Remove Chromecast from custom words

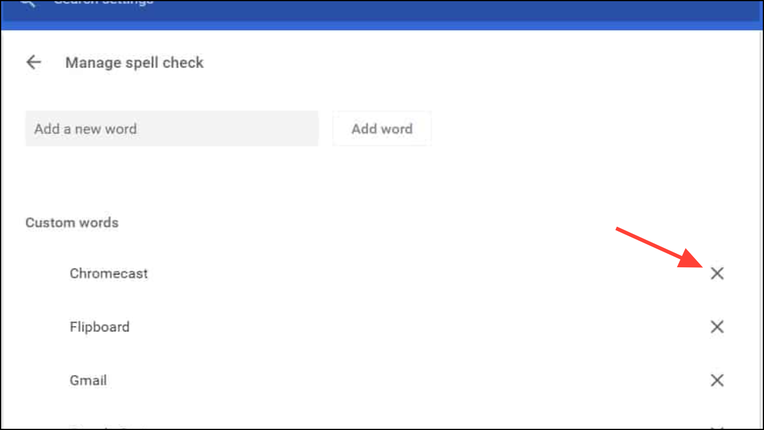click(x=717, y=273)
